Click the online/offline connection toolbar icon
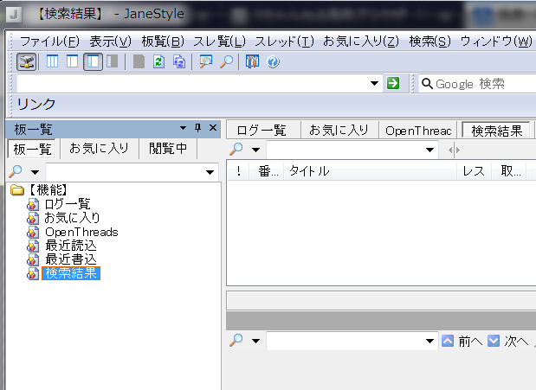The height and width of the screenshot is (390, 536). [x=27, y=61]
